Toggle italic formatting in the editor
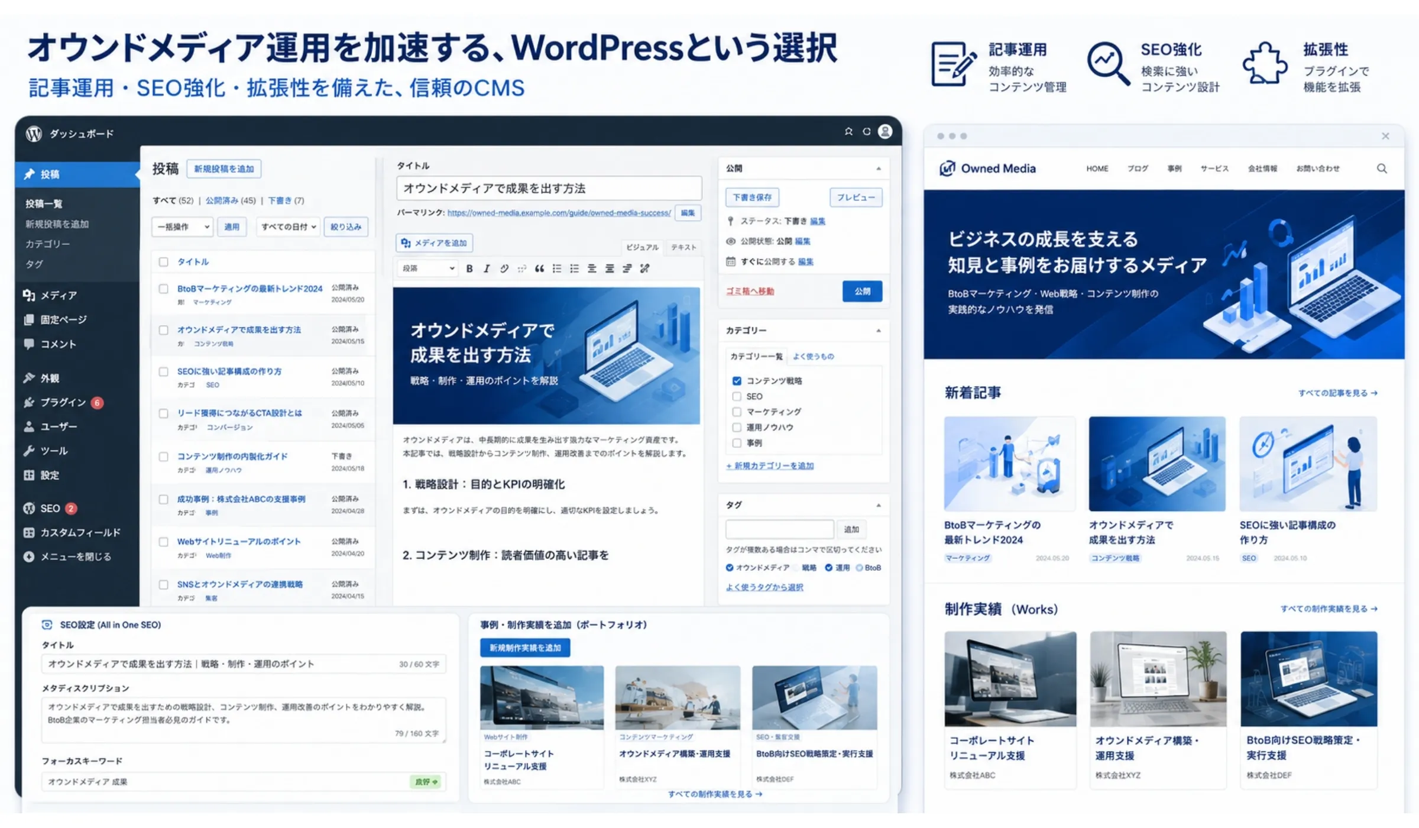This screenshot has width=1419, height=828. 487,269
